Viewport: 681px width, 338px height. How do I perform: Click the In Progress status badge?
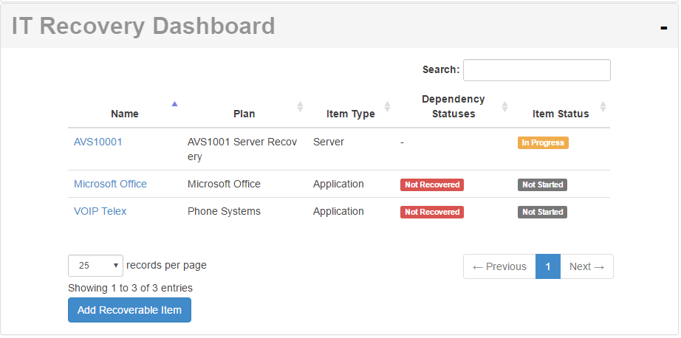(543, 142)
